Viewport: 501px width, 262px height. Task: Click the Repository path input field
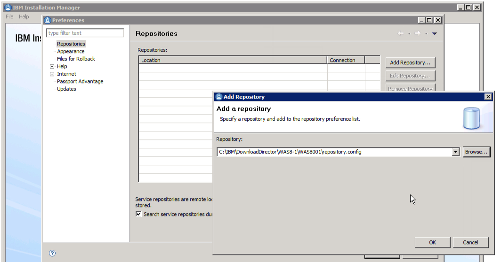pyautogui.click(x=334, y=152)
